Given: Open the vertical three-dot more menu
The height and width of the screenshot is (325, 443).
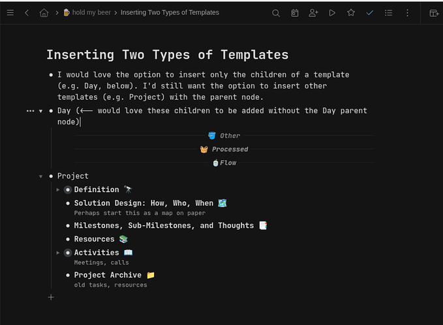Looking at the screenshot, I should (407, 13).
